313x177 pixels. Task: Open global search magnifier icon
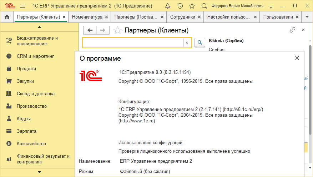point(204,6)
